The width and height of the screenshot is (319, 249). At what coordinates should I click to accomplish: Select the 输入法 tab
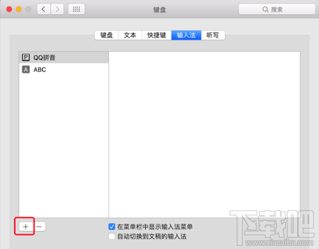coord(186,35)
